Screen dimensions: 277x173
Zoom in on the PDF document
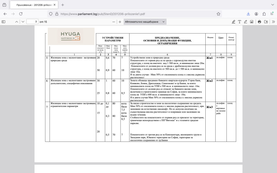(x=120, y=21)
